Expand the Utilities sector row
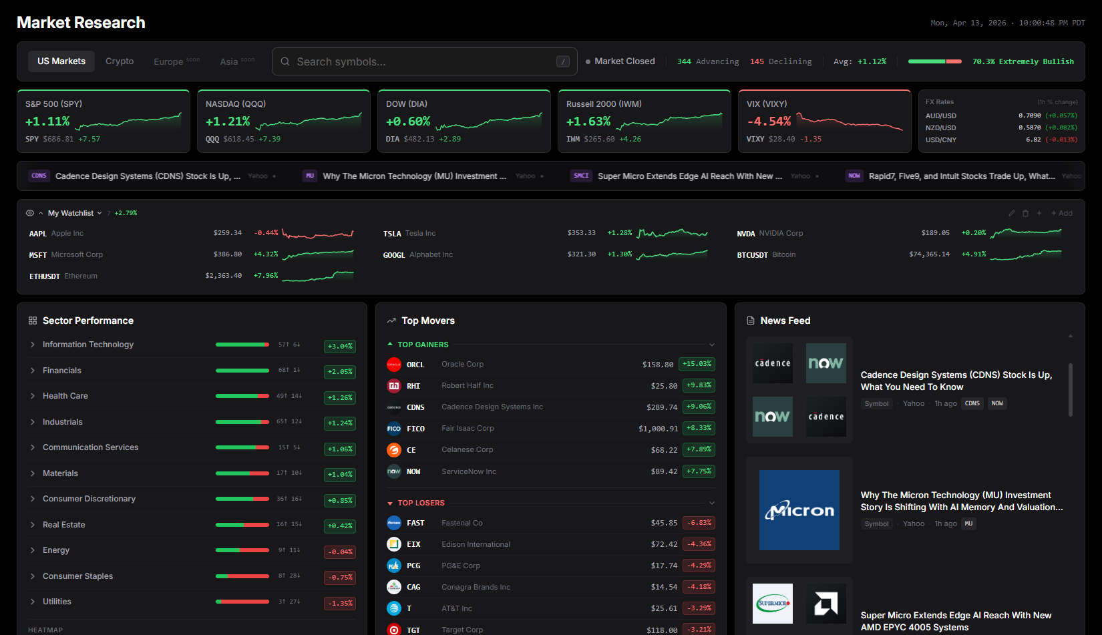The width and height of the screenshot is (1102, 635). click(x=192, y=602)
